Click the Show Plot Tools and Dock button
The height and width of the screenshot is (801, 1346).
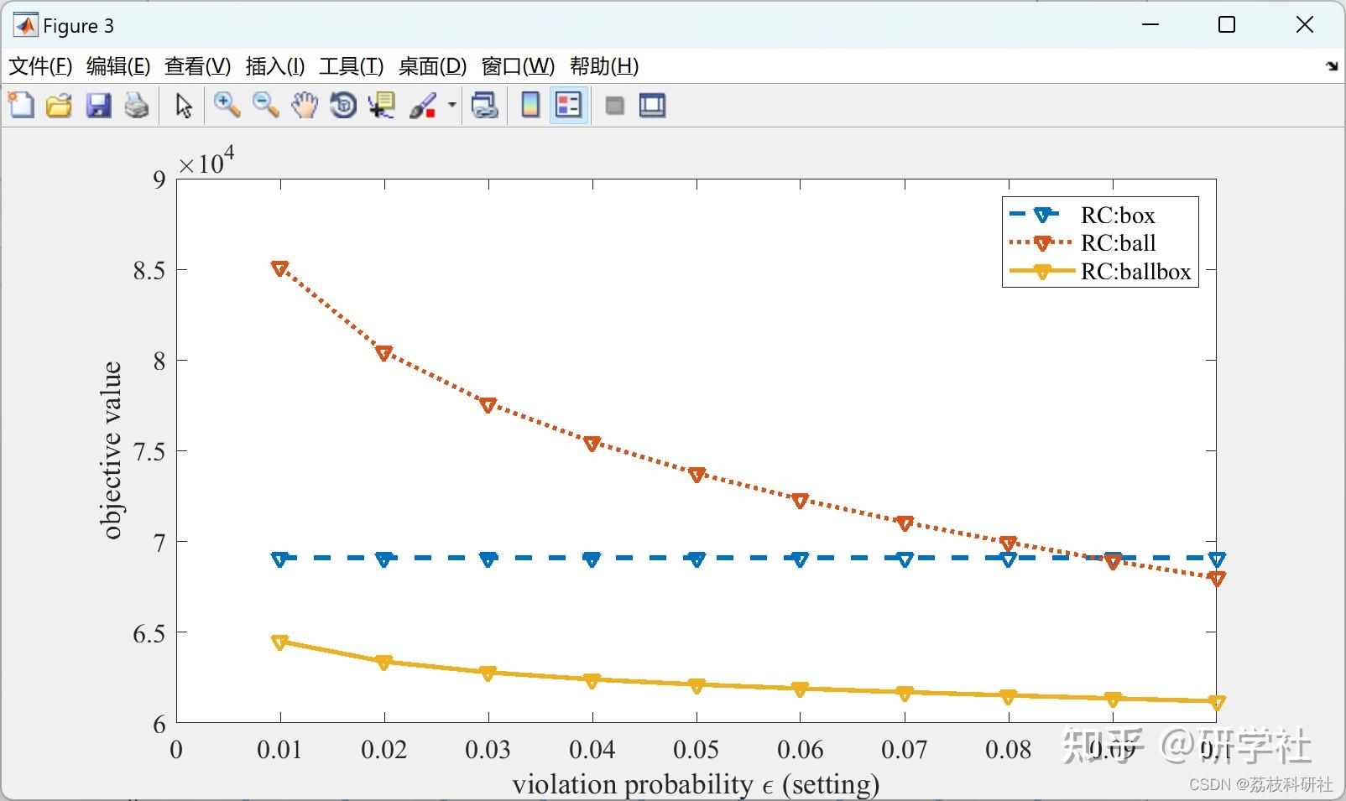click(x=653, y=106)
